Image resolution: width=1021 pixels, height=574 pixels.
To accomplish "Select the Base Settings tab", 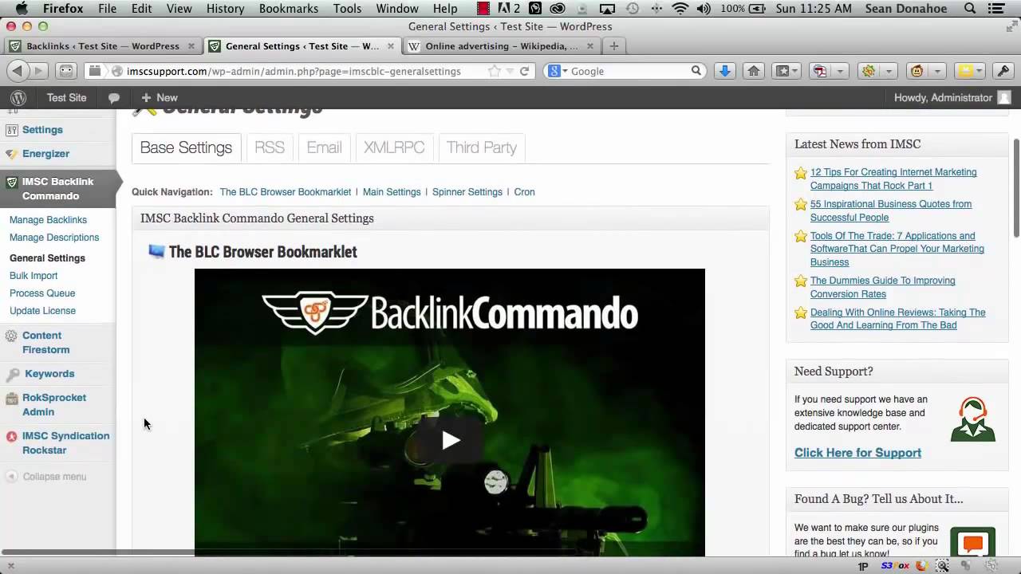I will 186,147.
